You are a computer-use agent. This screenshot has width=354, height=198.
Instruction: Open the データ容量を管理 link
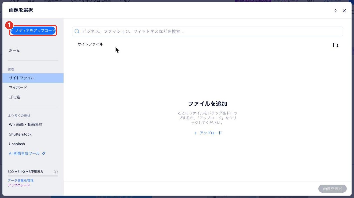click(x=21, y=181)
